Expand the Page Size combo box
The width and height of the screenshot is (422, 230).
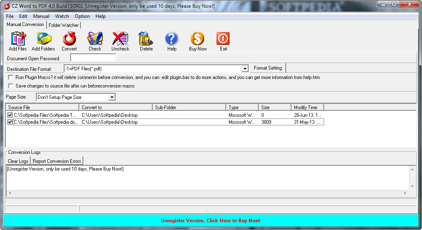click(x=112, y=97)
